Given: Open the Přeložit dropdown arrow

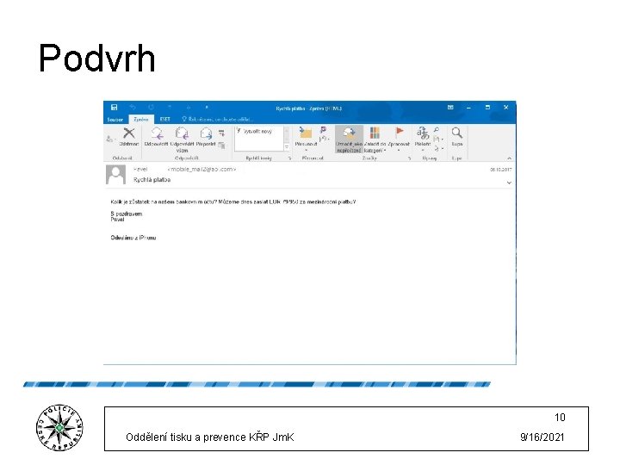Looking at the screenshot, I should pyautogui.click(x=423, y=150).
